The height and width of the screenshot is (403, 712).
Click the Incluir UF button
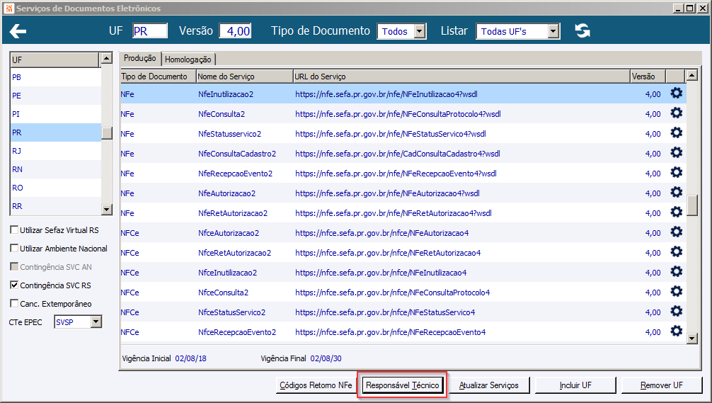575,385
